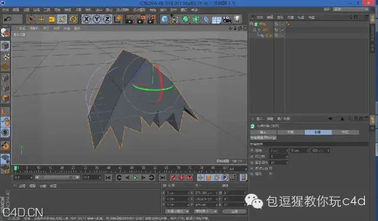
Task: Open the layout dropdown at top right
Action: (x=350, y=9)
